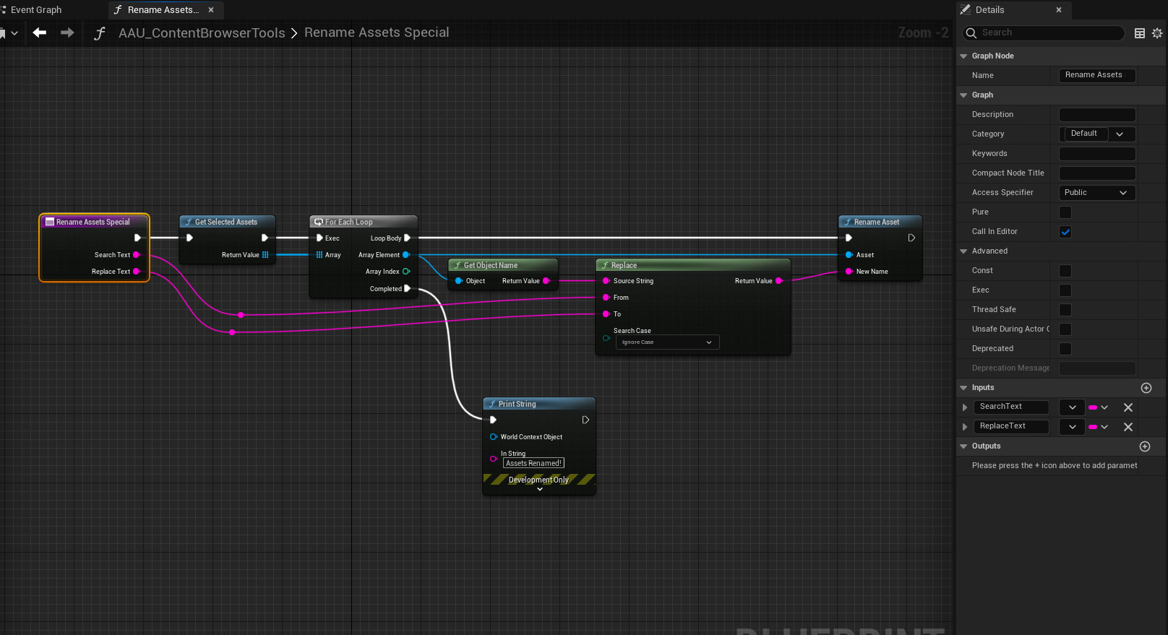Add a new input parameter plus icon

coord(1146,388)
